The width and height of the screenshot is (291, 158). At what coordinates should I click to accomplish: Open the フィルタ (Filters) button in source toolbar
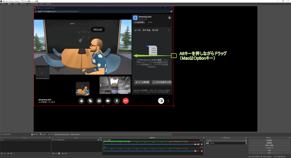coord(42,134)
